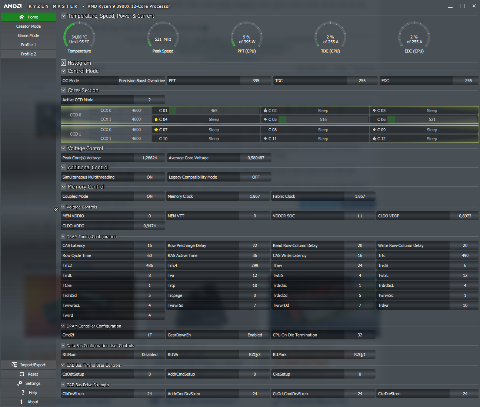Viewport: 480px width, 407px height.
Task: Toggle Coupled Mode ON value
Action: point(150,196)
